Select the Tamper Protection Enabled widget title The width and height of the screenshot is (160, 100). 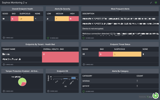[x=22, y=71]
